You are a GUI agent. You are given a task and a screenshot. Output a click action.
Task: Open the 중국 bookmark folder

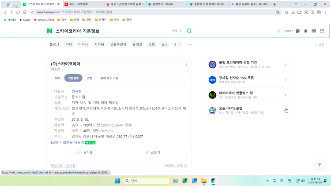[x=127, y=19]
